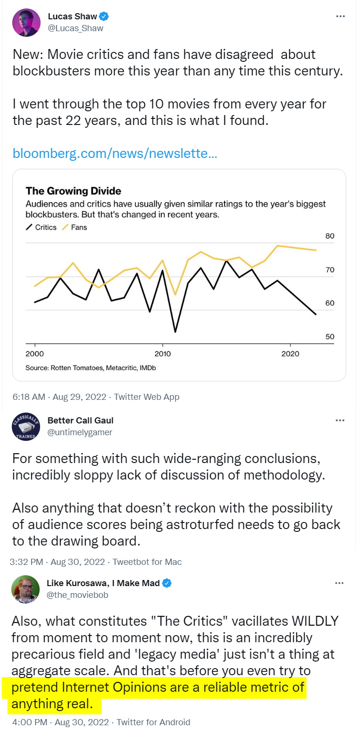Open Lucas Shaw's profile avatar
The image size is (358, 737).
pos(26,22)
